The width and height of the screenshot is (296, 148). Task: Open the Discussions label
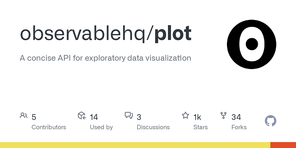[153, 127]
